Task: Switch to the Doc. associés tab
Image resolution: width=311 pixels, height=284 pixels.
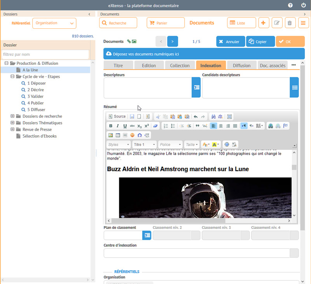Action: 273,66
